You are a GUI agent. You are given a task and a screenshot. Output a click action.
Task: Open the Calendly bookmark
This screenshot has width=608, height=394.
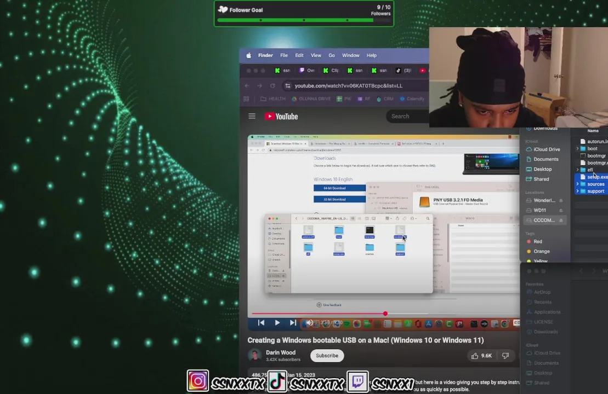tap(412, 99)
